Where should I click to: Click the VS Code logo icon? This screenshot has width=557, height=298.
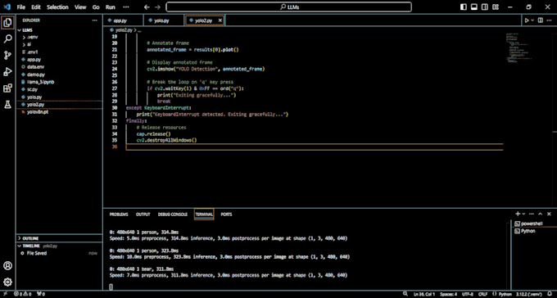coord(7,7)
